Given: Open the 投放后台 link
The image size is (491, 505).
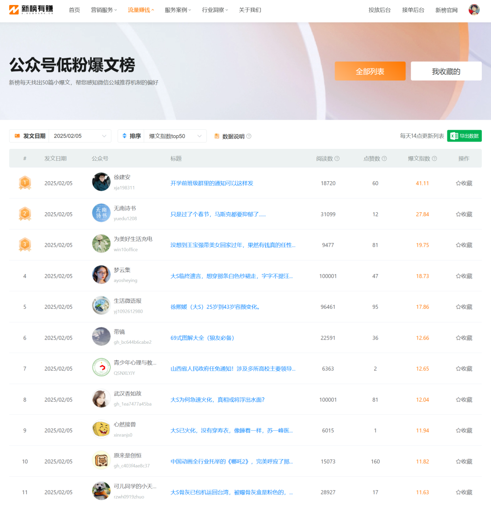Looking at the screenshot, I should pos(379,10).
